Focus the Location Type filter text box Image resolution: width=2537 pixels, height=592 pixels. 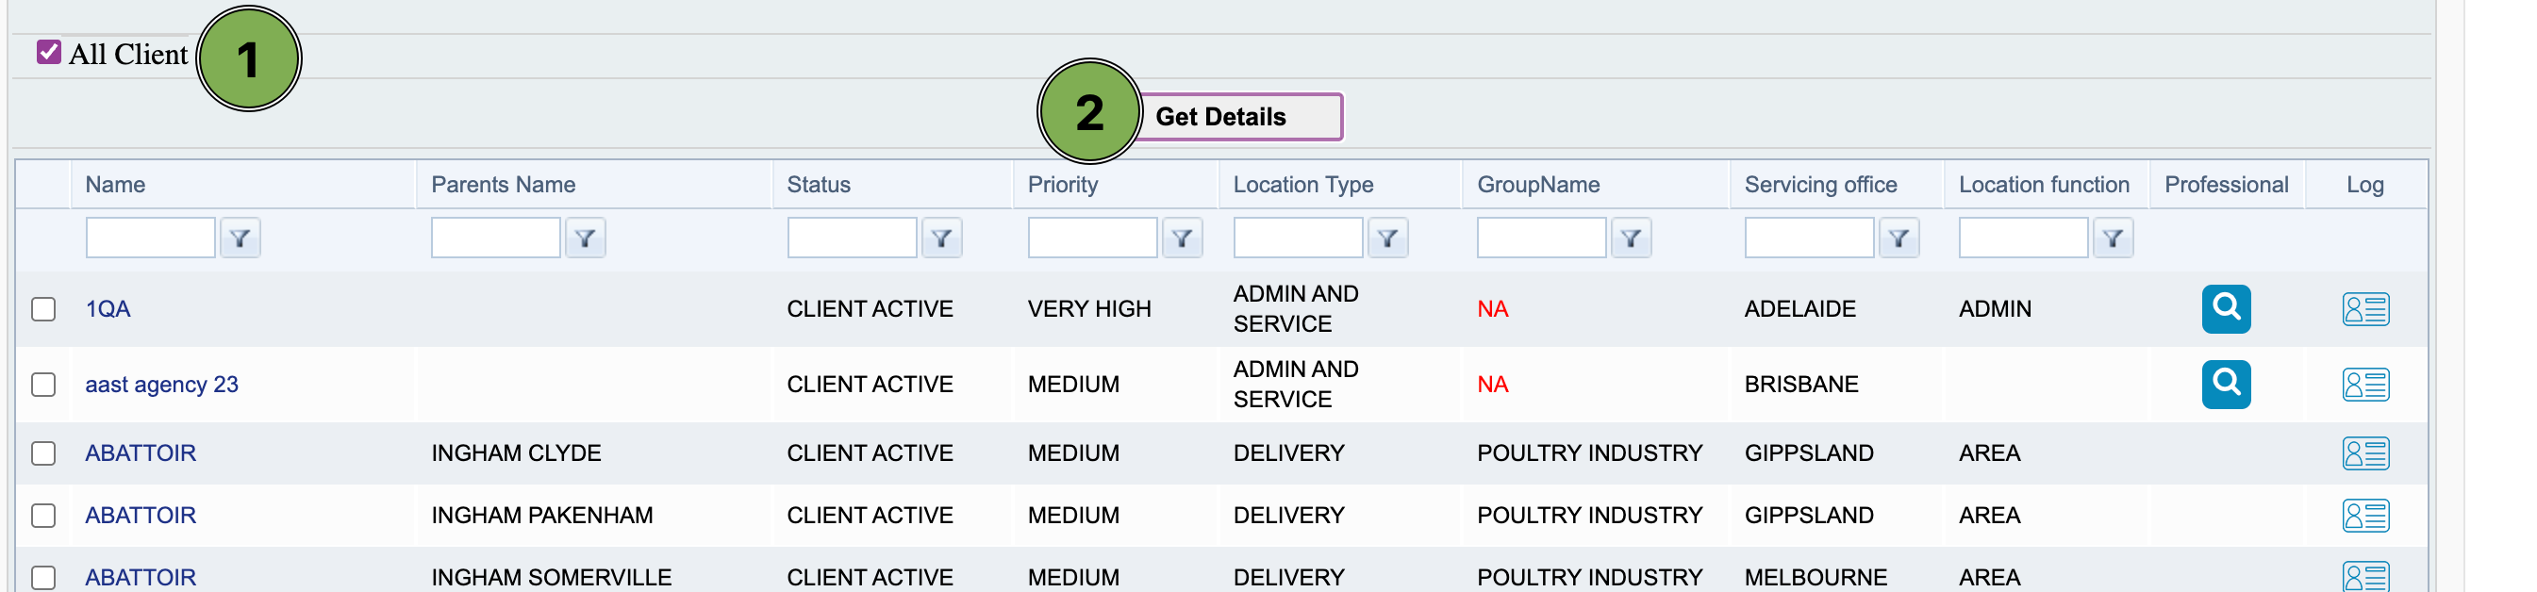point(1298,238)
